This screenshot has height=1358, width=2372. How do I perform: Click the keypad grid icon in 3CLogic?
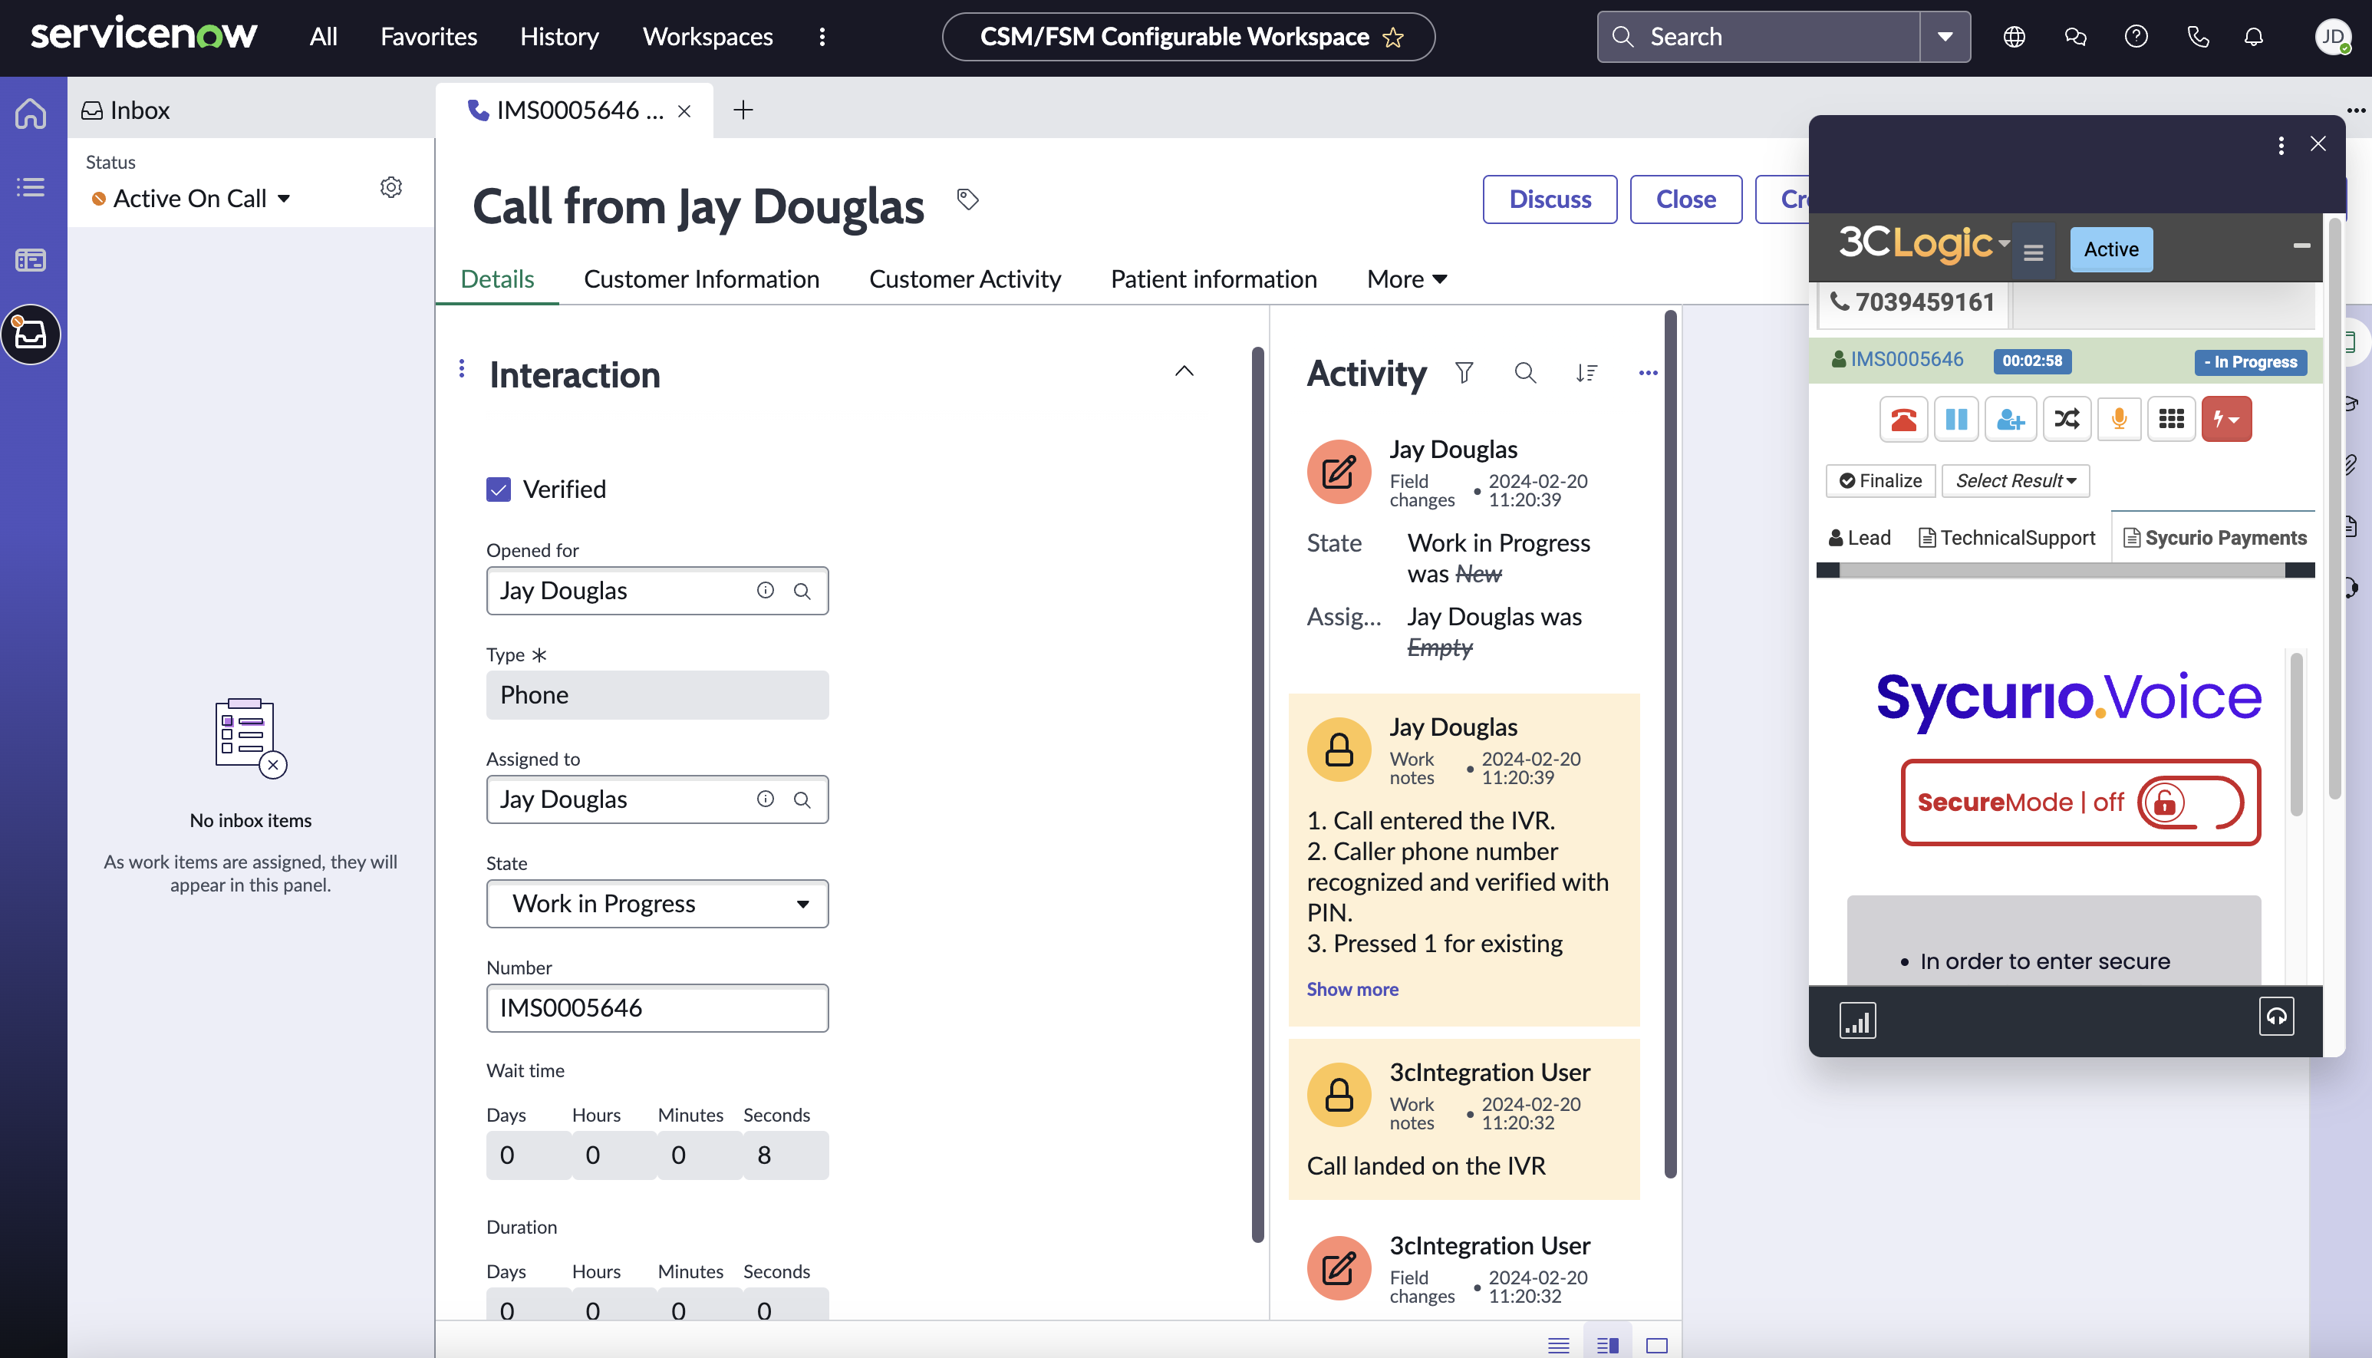[x=2170, y=419]
